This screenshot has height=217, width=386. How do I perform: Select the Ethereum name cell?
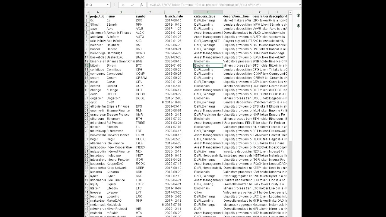tap(121, 119)
